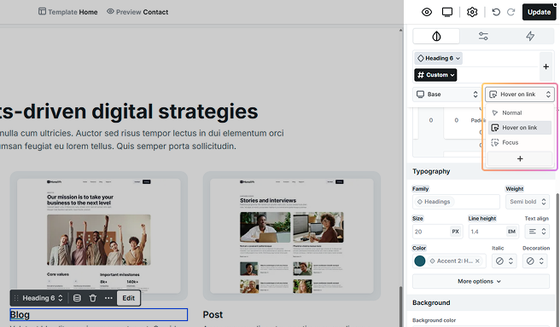Change the EM line height unit
This screenshot has height=327, width=560.
point(511,232)
